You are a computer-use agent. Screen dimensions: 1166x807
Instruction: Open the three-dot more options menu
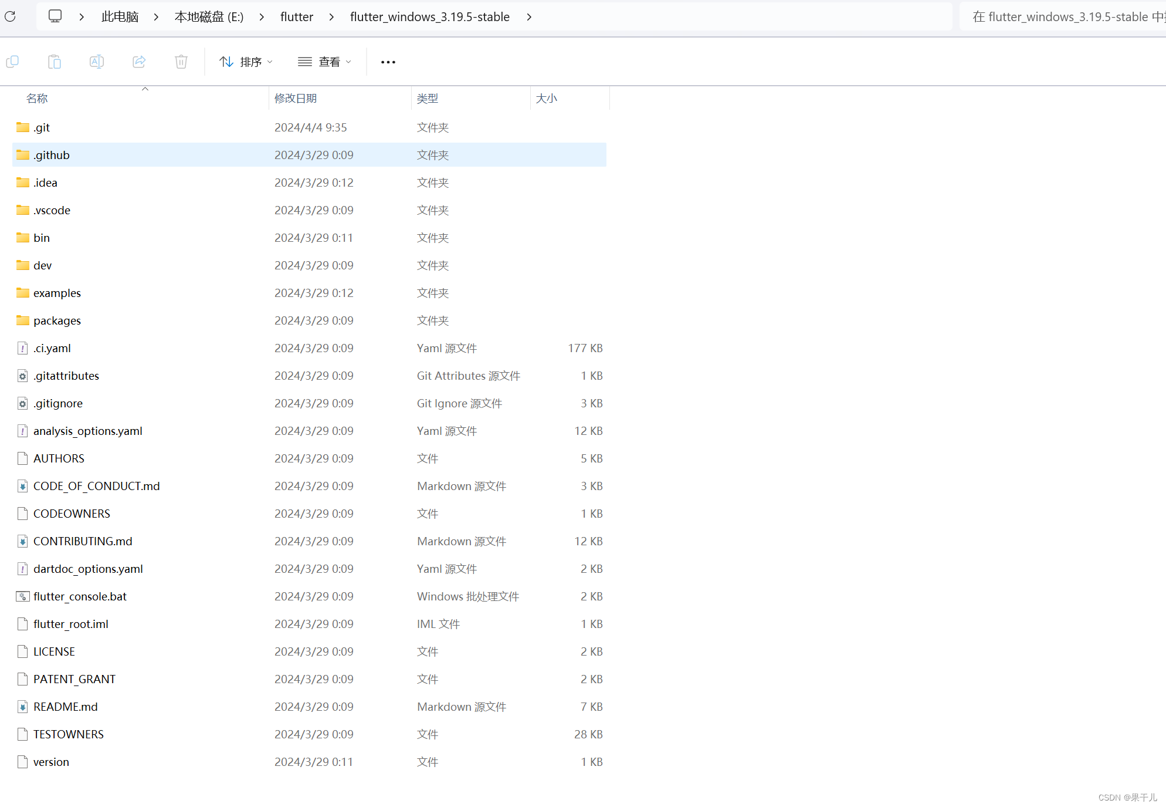(x=388, y=62)
